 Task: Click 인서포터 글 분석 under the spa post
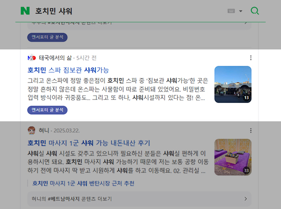coord(48,110)
